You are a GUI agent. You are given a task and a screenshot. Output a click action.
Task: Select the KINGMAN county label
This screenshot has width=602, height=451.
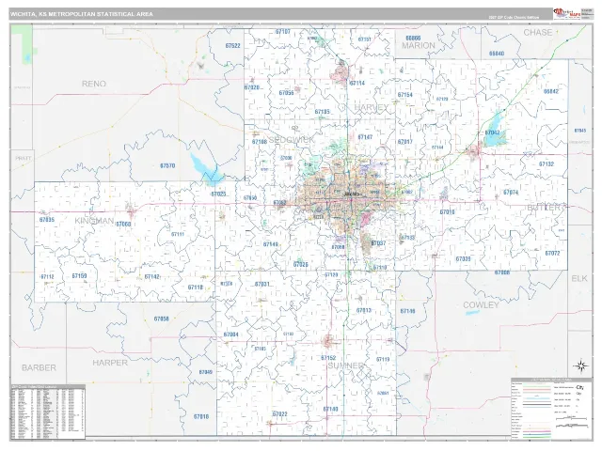[x=94, y=221]
